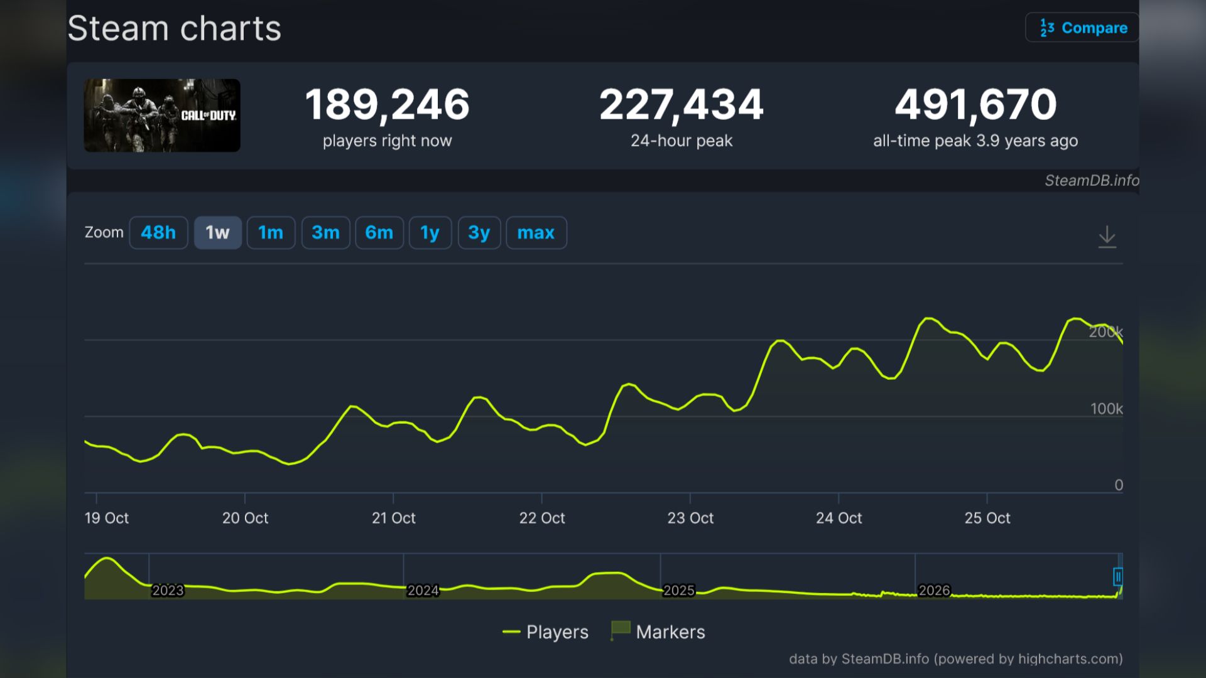Click the 25 Oct axis label
The width and height of the screenshot is (1206, 678).
[x=987, y=519]
